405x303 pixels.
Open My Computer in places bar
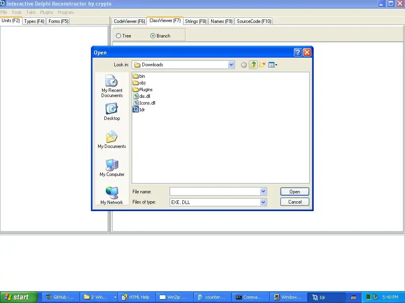click(112, 168)
